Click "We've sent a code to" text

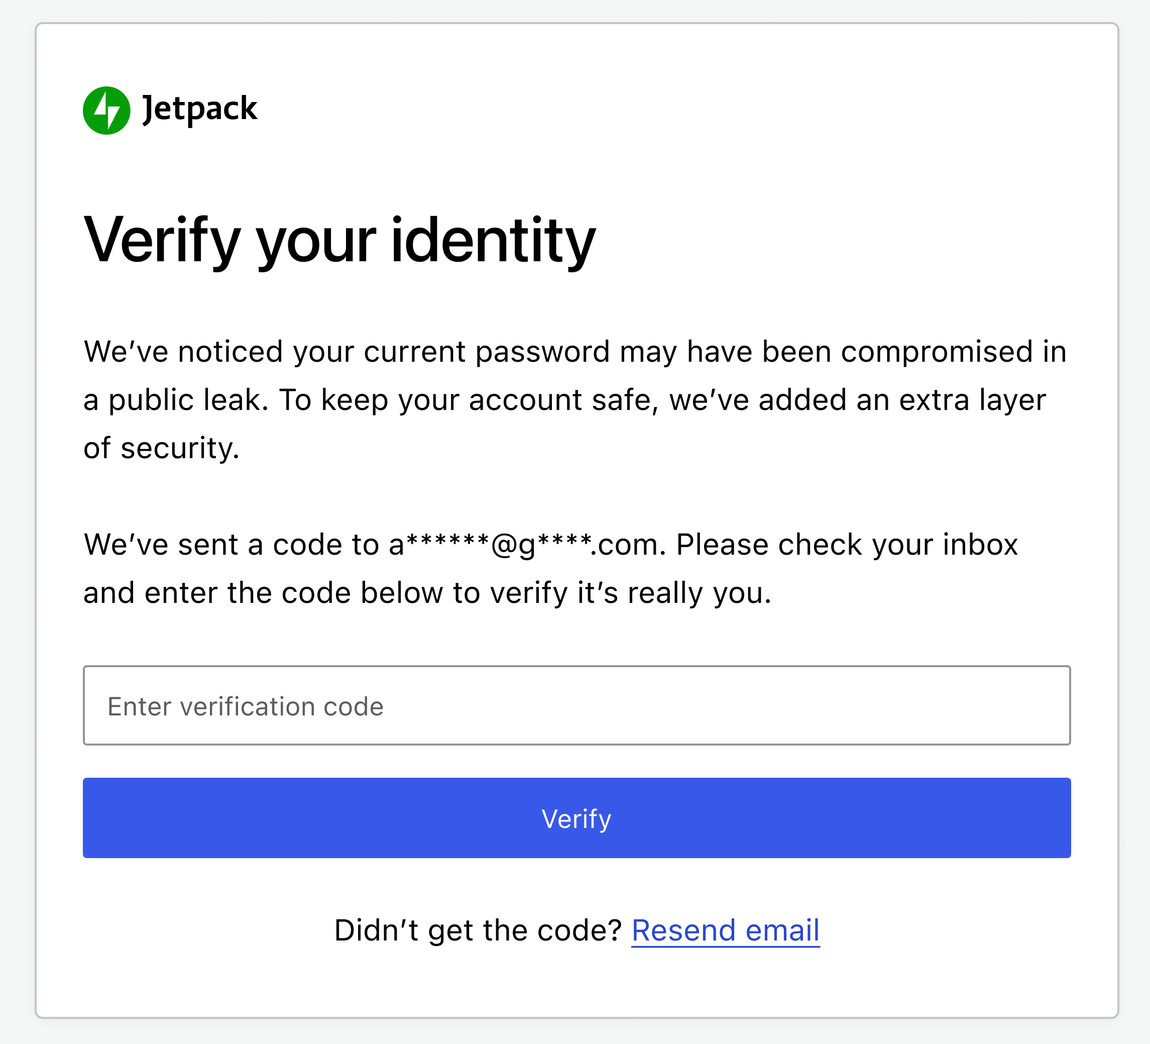(x=232, y=545)
